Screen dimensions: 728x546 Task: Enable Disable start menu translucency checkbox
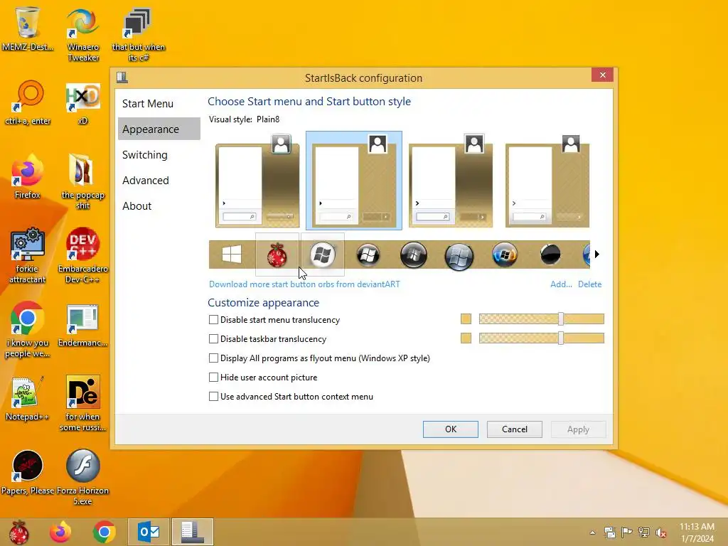(213, 319)
